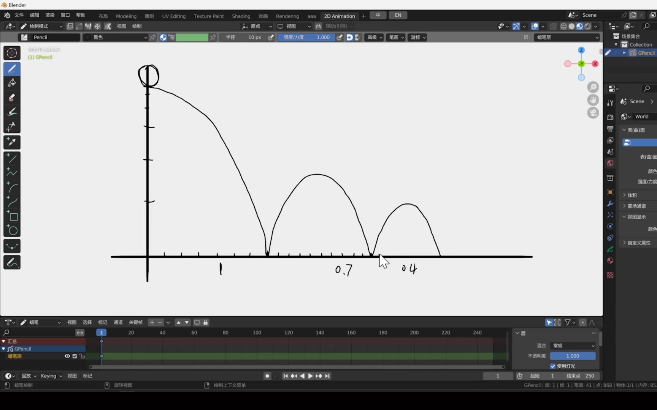
Task: Click the current frame number field
Action: point(498,376)
